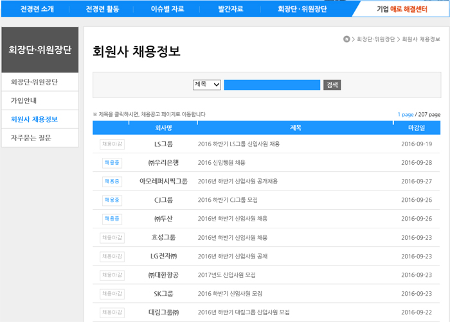Click 채용중 badge for ㈜우리은행
Screen dimensions: 450x322
112,163
